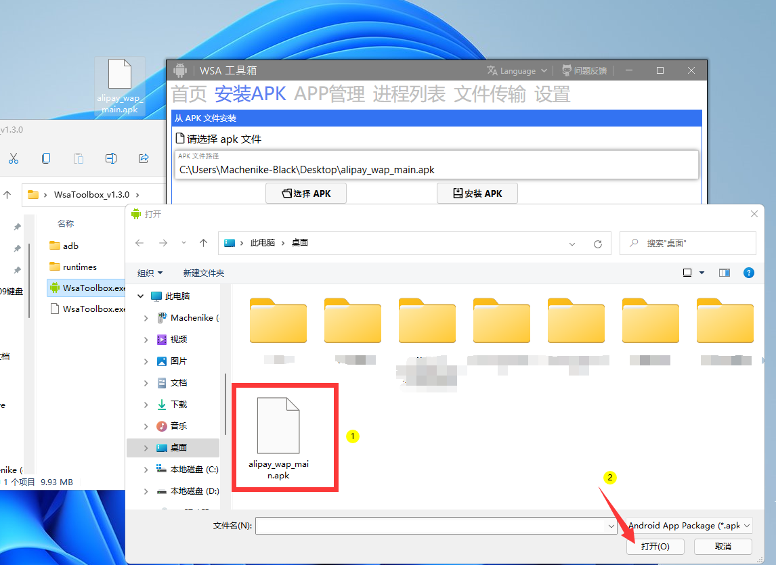Expand the 下载 tree node chevron
This screenshot has width=776, height=565.
146,405
